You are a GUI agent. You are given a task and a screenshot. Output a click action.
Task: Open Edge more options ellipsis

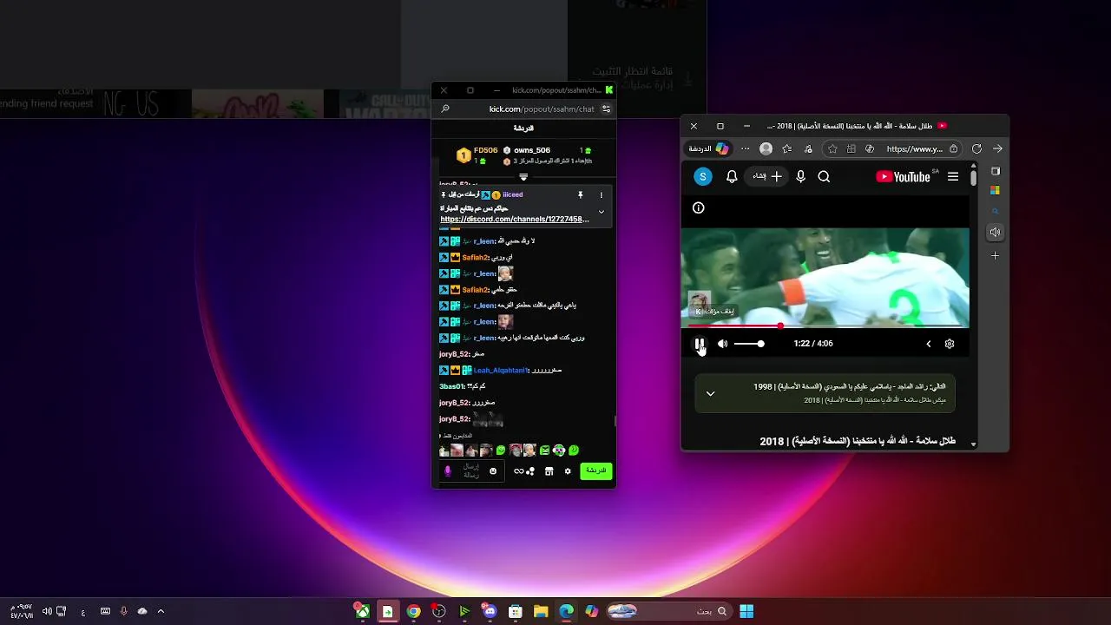click(745, 149)
